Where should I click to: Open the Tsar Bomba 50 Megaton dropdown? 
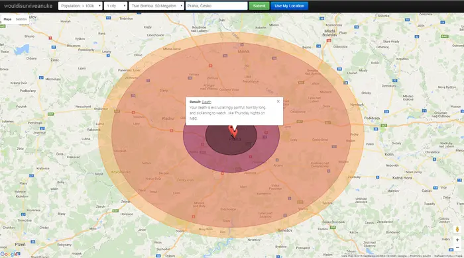click(156, 6)
